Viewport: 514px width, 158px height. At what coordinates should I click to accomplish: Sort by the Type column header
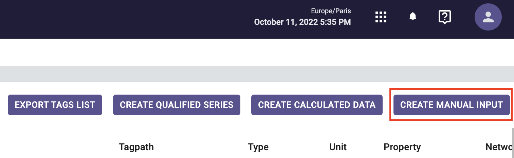[258, 147]
